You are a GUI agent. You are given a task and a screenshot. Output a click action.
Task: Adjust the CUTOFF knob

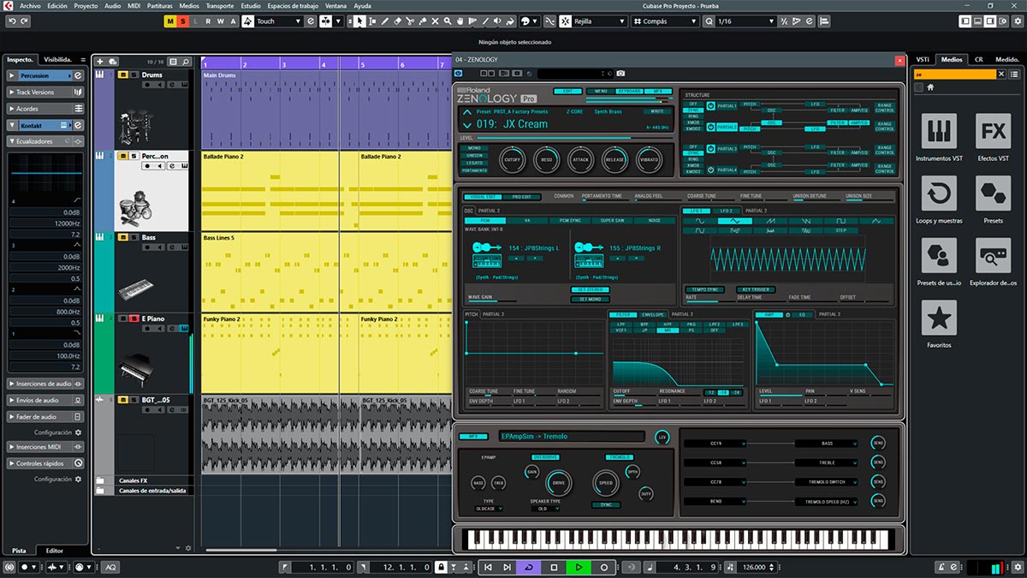point(513,159)
